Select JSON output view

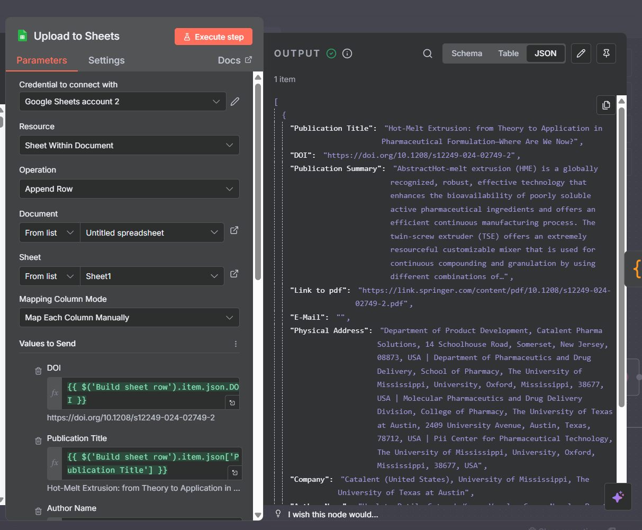point(545,53)
